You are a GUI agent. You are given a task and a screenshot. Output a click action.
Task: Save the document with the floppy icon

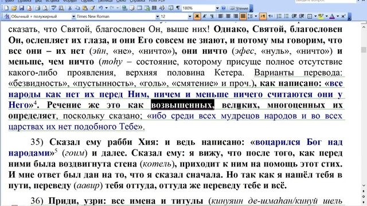pyautogui.click(x=22, y=8)
